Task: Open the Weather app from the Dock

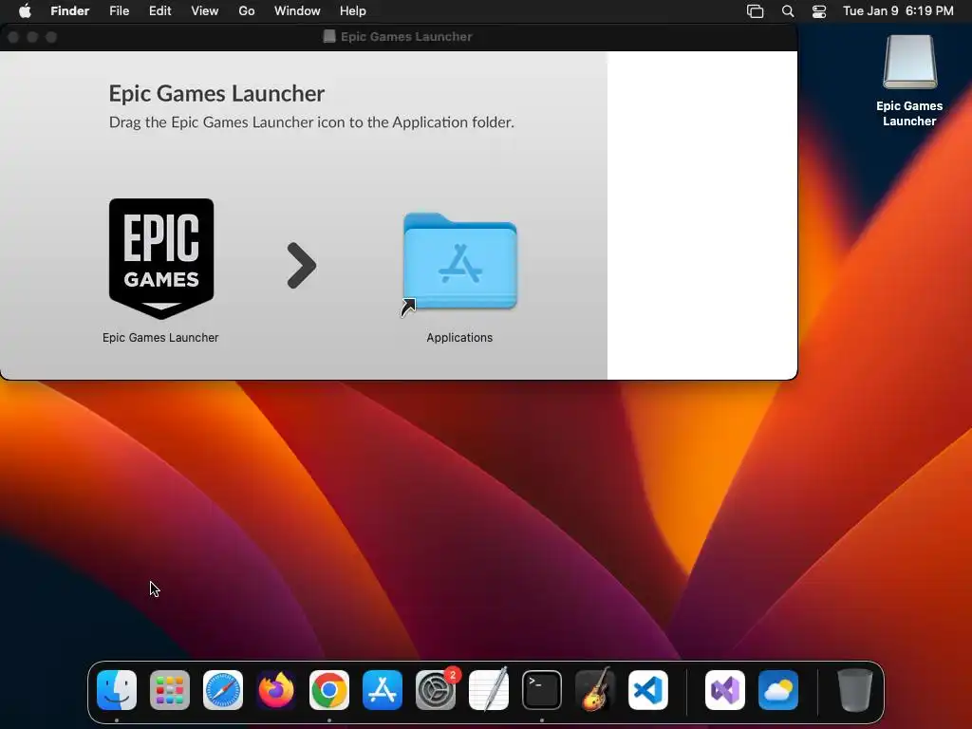Action: tap(778, 690)
